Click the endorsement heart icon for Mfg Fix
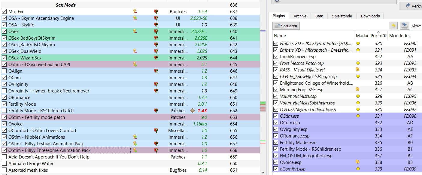The image size is (422, 175). pyautogui.click(x=156, y=12)
